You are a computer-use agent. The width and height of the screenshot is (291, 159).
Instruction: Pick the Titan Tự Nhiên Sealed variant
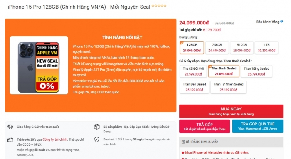[228, 87]
